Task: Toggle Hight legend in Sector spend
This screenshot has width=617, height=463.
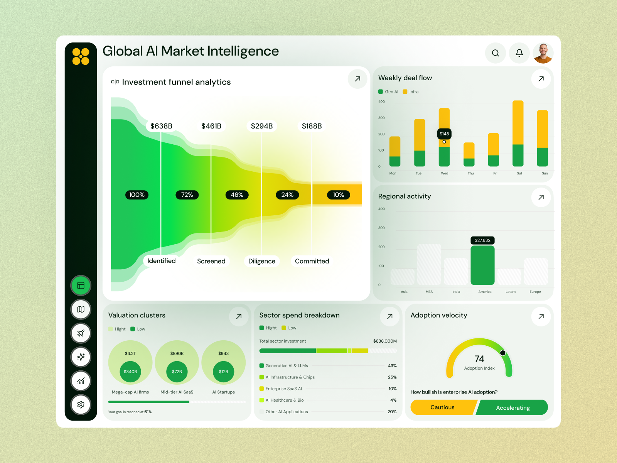Action: [x=268, y=328]
